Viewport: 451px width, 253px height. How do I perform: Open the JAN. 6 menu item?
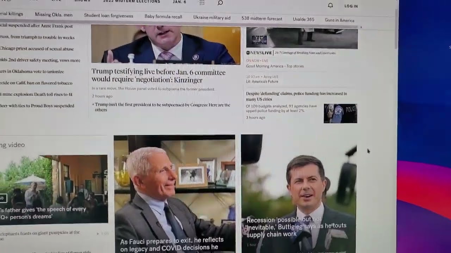180,2
